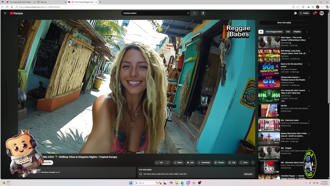Click the Create button
Image resolution: width=330 pixels, height=186 pixels.
coord(304,13)
